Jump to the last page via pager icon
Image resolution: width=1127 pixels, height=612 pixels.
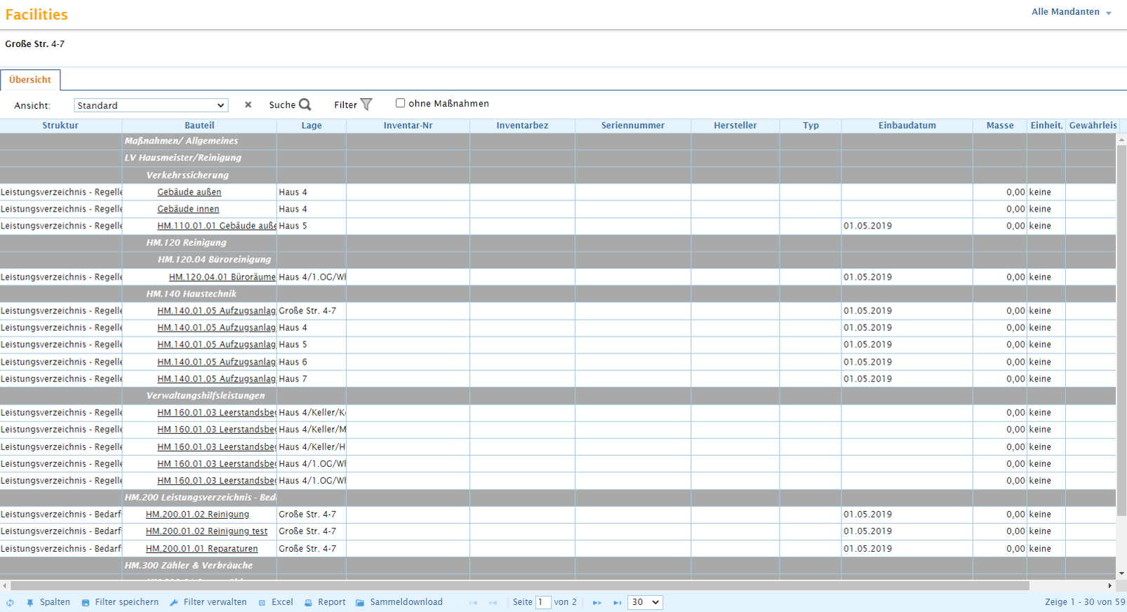pos(617,603)
